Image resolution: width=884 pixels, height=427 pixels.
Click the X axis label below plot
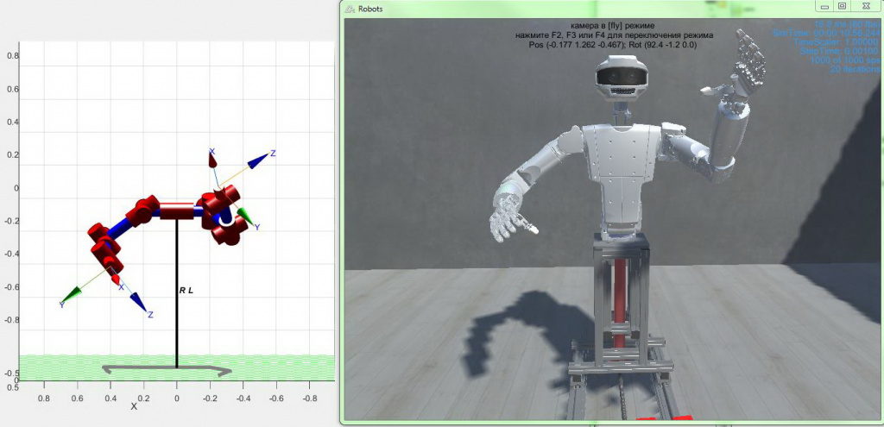point(134,406)
